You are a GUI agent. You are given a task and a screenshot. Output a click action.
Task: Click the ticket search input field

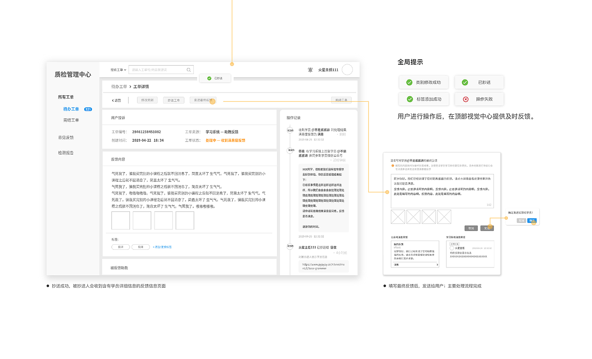[x=148, y=69]
